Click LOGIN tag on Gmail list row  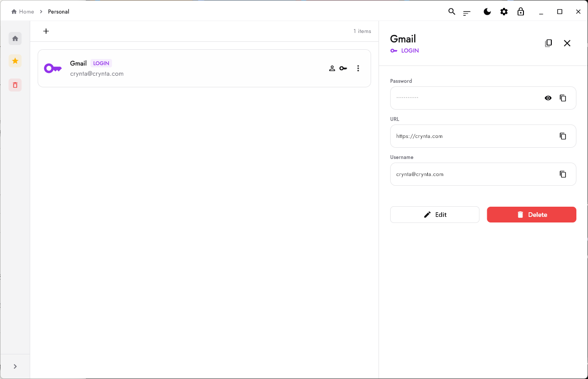(x=101, y=63)
